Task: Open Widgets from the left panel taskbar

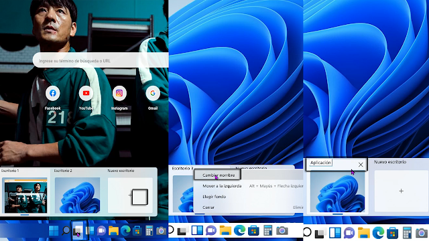Action: click(x=89, y=231)
